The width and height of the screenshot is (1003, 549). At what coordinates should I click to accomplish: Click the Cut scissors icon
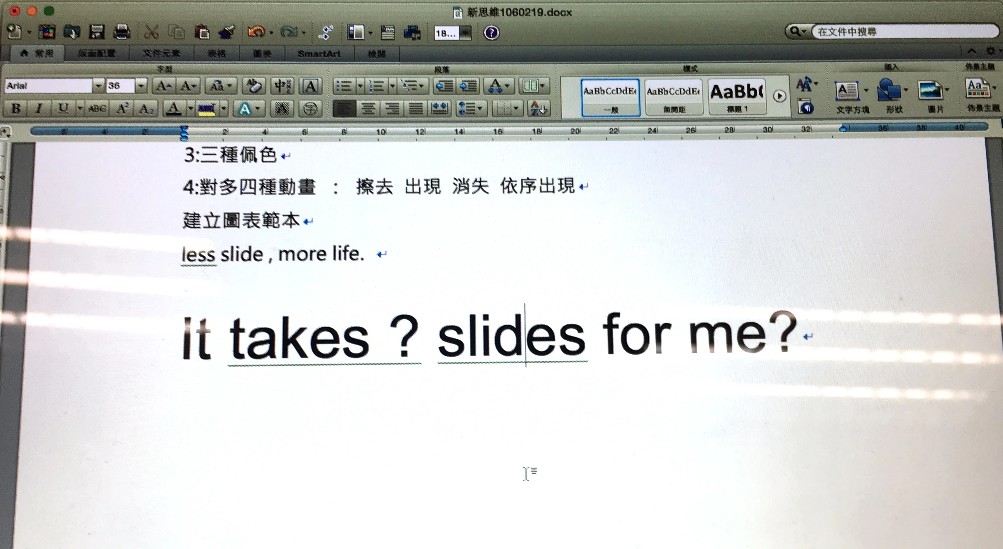[x=151, y=32]
